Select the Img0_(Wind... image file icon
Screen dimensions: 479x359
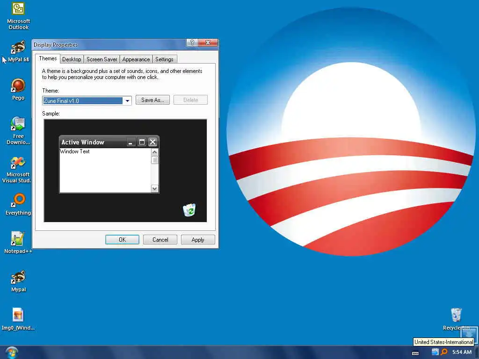[18, 319]
